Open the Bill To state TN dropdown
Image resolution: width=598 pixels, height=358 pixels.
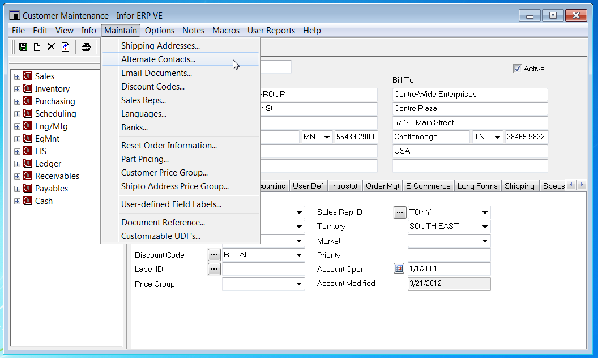click(497, 137)
